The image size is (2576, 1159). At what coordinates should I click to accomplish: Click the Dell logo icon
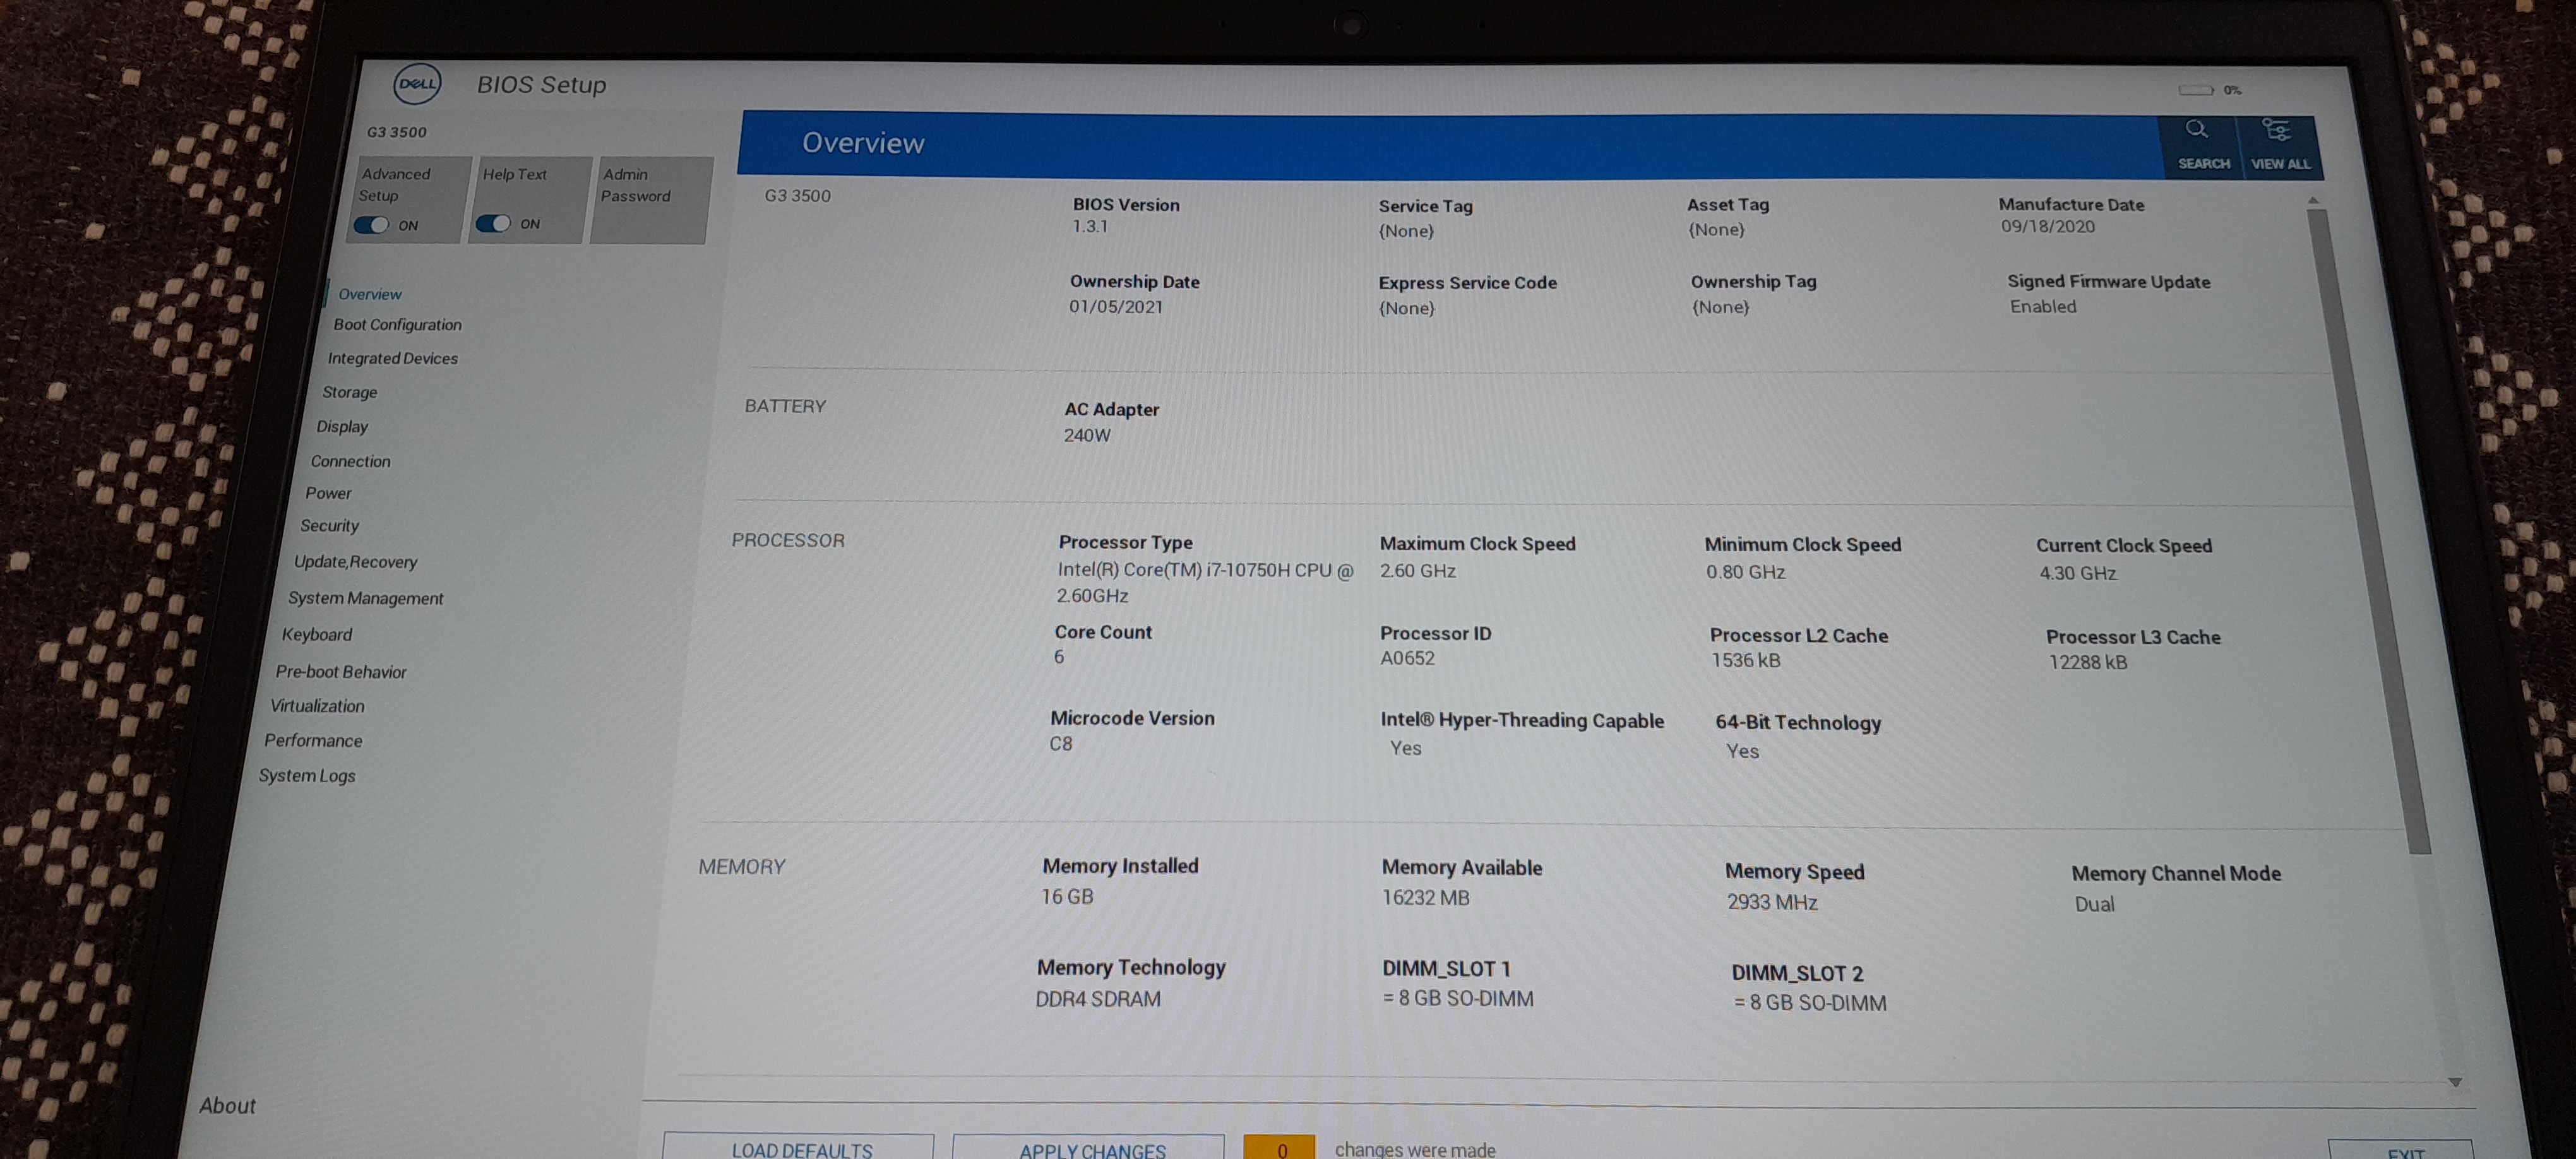click(x=417, y=84)
